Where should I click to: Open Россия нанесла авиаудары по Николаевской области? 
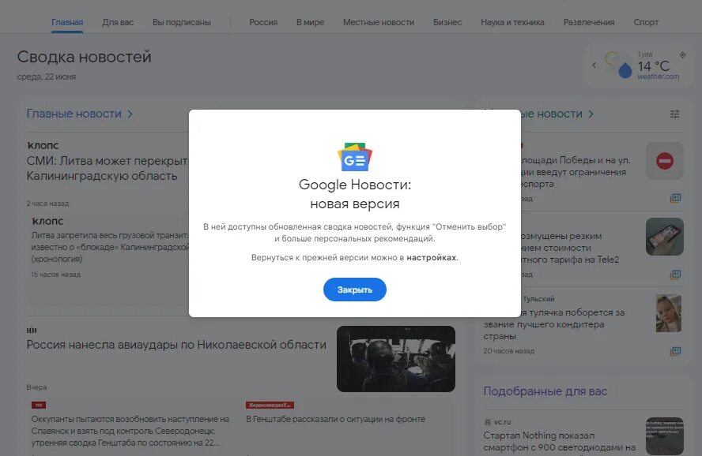pyautogui.click(x=176, y=345)
